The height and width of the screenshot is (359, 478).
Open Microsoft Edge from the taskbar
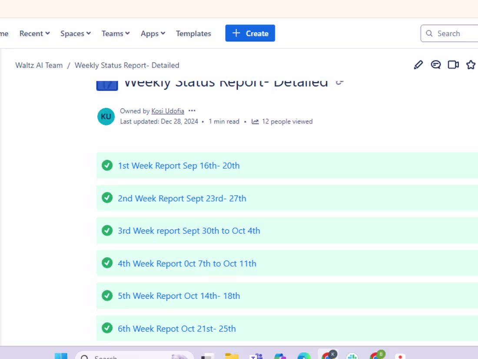click(304, 356)
